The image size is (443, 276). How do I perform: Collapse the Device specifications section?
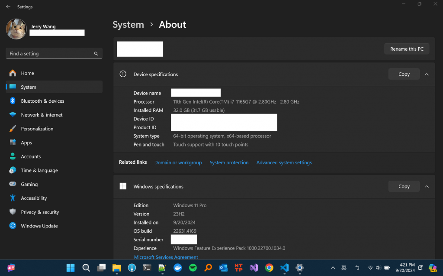(x=427, y=74)
